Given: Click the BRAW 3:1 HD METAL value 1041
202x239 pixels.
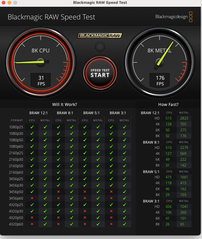Looking at the screenshot, I should click(184, 207).
